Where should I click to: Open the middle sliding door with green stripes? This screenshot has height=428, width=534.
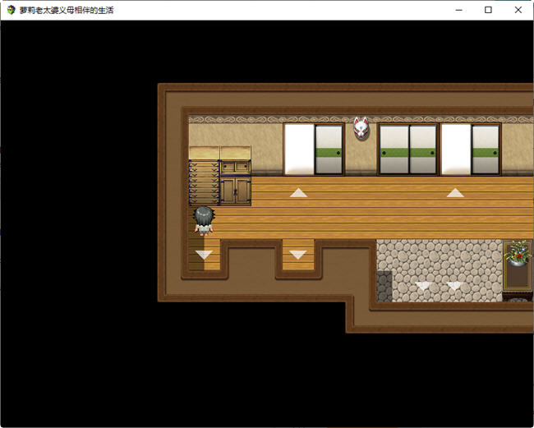(x=407, y=149)
